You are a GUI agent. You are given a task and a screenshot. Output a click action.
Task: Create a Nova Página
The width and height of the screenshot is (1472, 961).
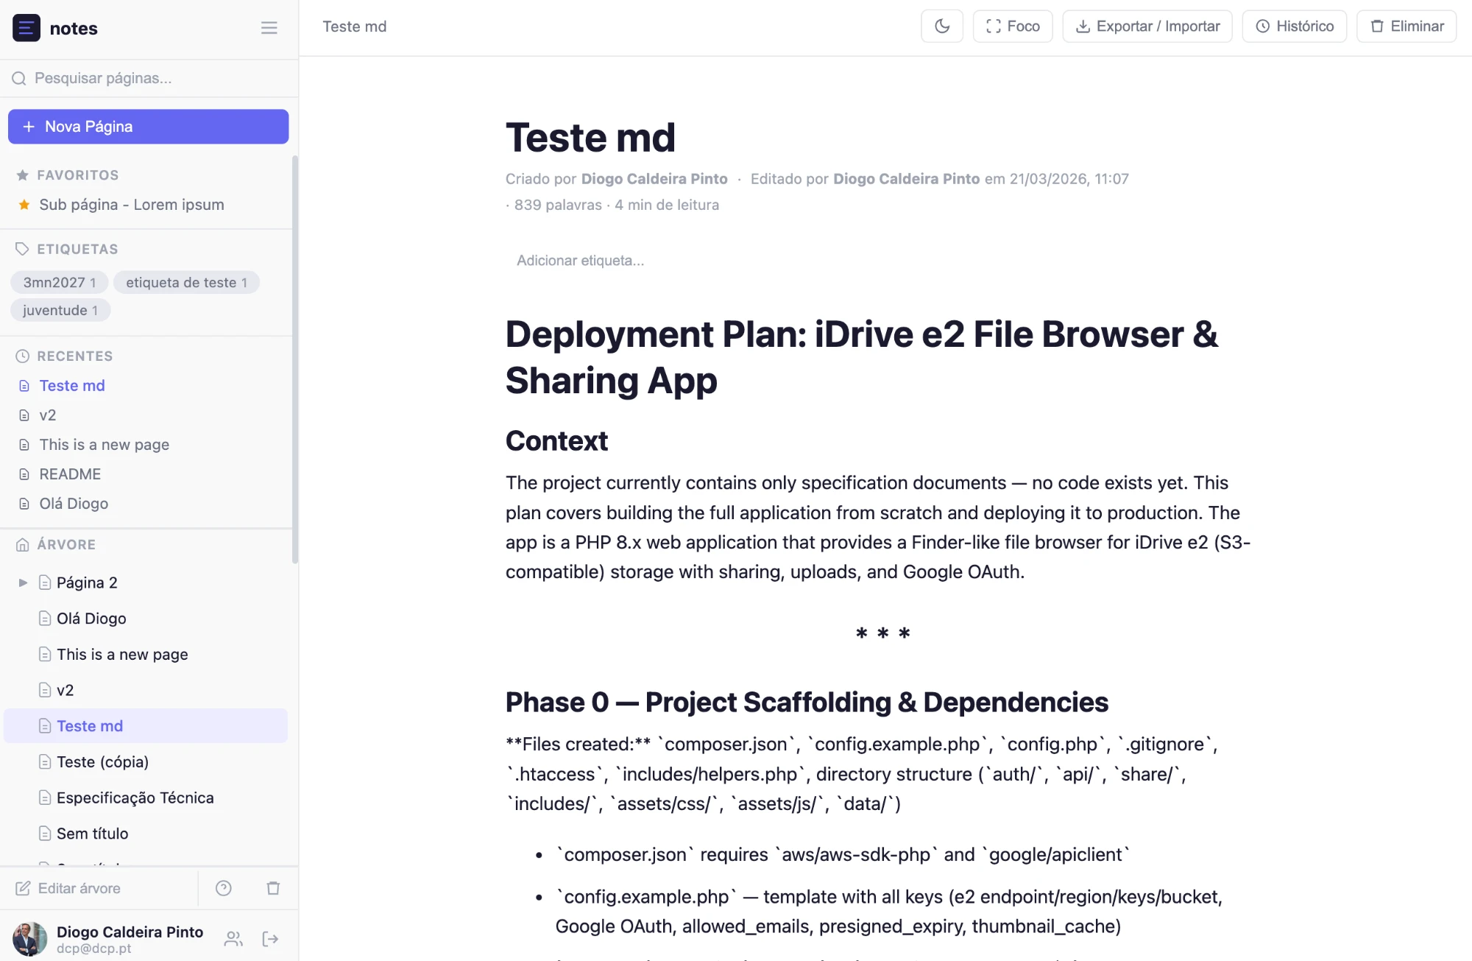pos(148,127)
